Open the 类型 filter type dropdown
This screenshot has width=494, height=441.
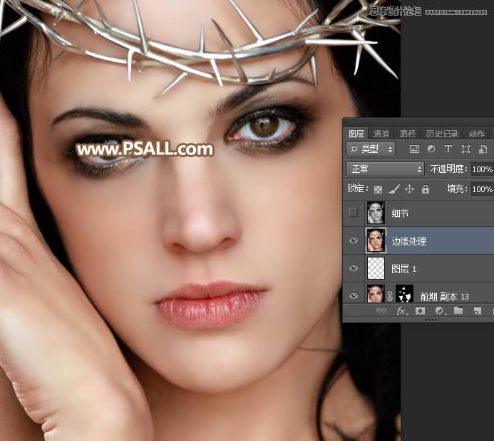tap(371, 149)
